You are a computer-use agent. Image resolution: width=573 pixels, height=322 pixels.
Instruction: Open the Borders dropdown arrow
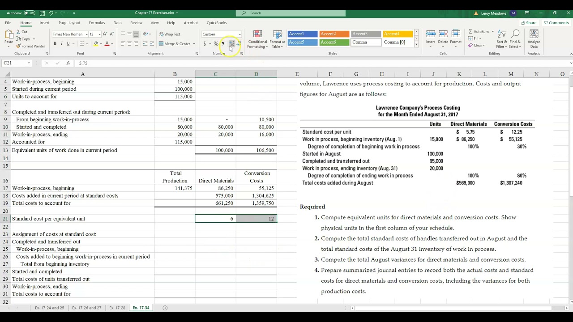88,44
